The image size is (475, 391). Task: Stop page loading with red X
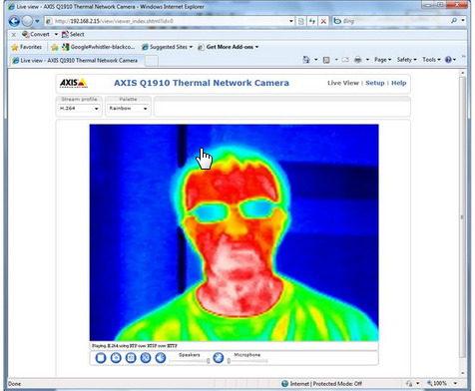click(x=323, y=21)
